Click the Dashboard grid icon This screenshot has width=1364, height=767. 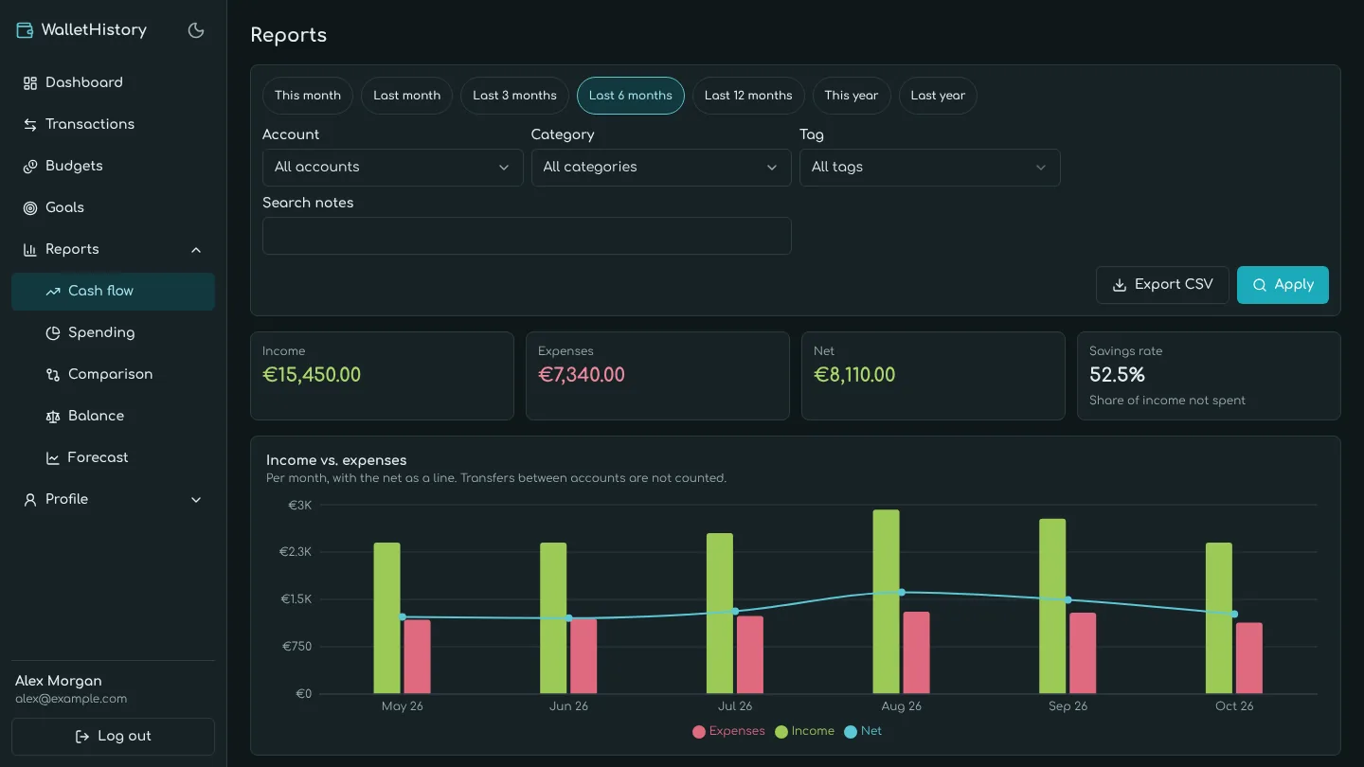click(30, 83)
